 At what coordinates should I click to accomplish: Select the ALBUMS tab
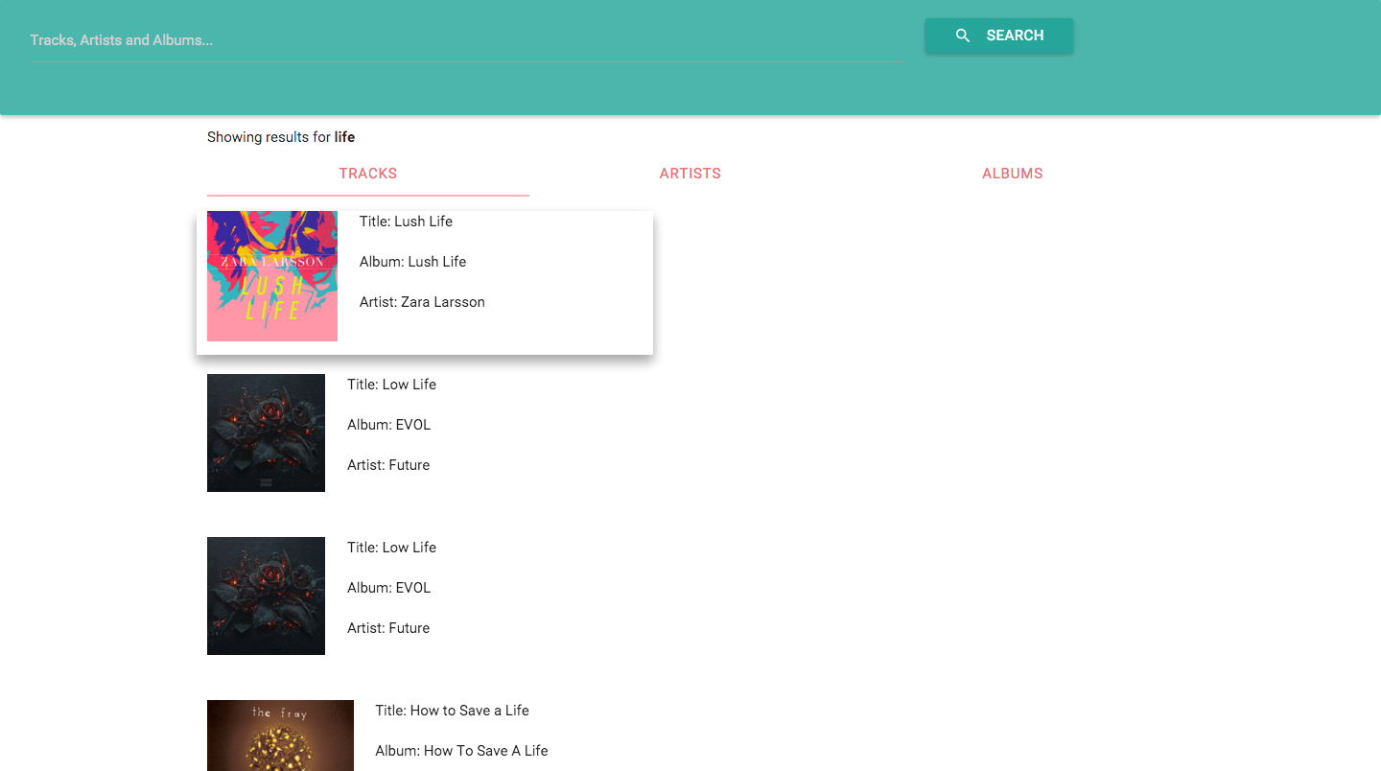[x=1013, y=174]
